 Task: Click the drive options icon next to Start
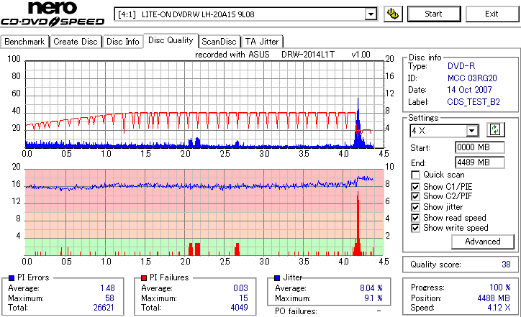click(x=393, y=14)
